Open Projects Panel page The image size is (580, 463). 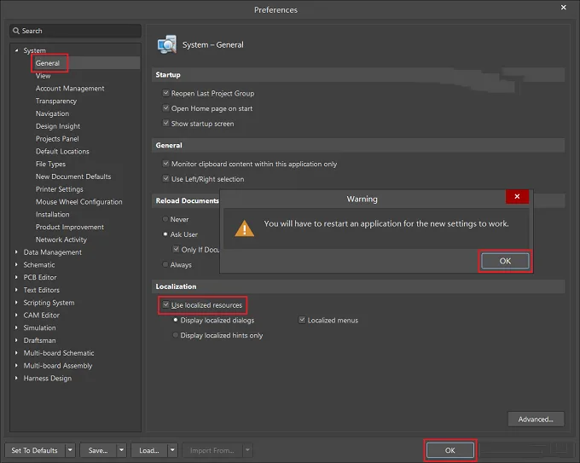(x=57, y=139)
